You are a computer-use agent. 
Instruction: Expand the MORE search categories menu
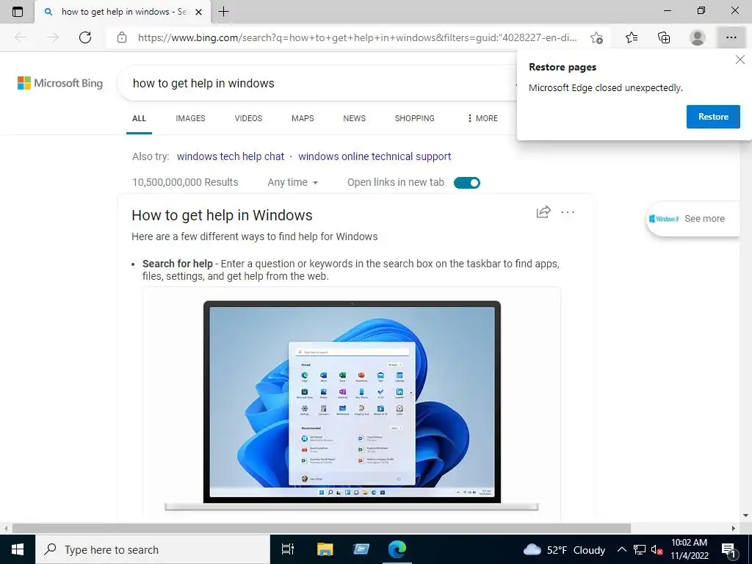pos(482,118)
